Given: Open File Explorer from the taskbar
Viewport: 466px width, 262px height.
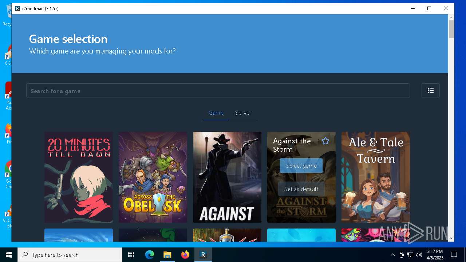Looking at the screenshot, I should (x=167, y=255).
